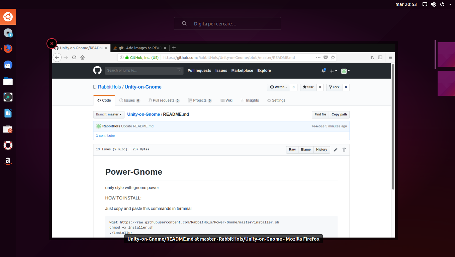The width and height of the screenshot is (455, 257).
Task: Close the Unity-on-Gnome/README tab
Action: click(106, 48)
